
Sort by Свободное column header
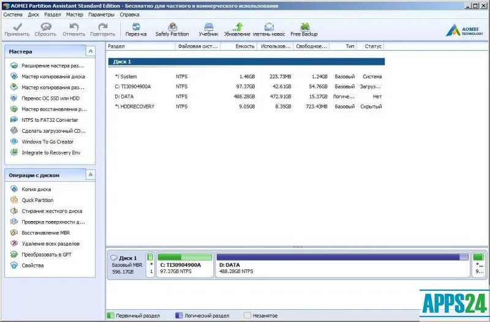(311, 47)
